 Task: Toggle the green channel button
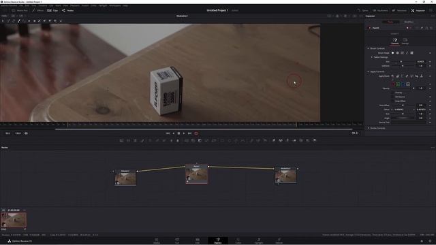(x=398, y=84)
